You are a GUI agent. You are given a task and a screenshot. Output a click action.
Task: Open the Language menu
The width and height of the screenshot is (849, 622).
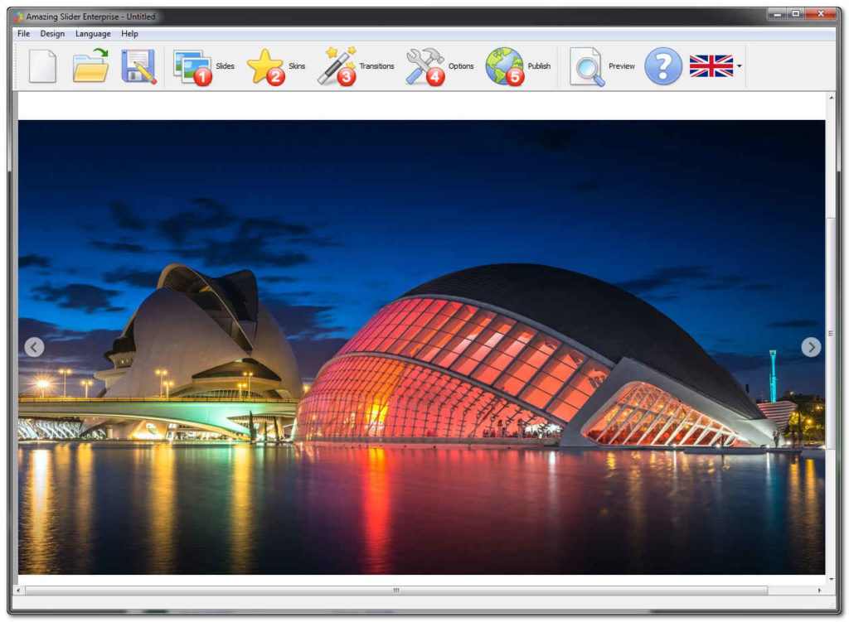coord(93,34)
